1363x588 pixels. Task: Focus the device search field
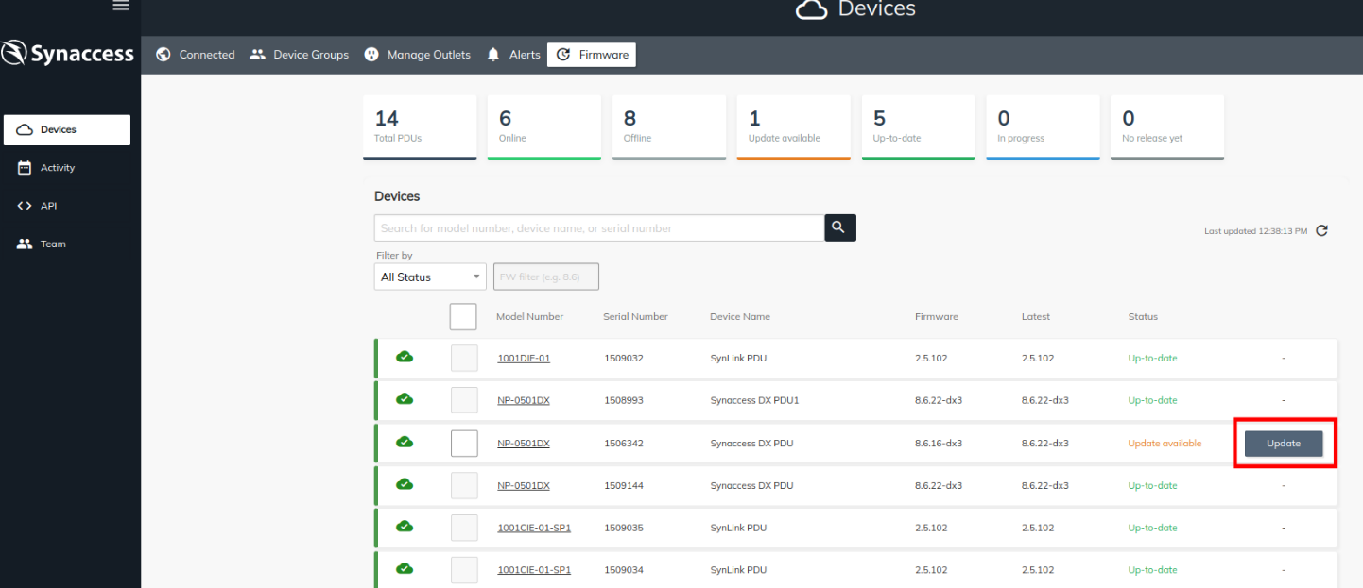[x=599, y=227]
